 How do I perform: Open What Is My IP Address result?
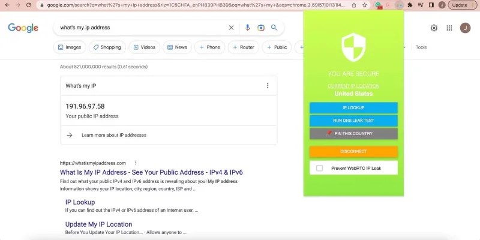pos(151,172)
